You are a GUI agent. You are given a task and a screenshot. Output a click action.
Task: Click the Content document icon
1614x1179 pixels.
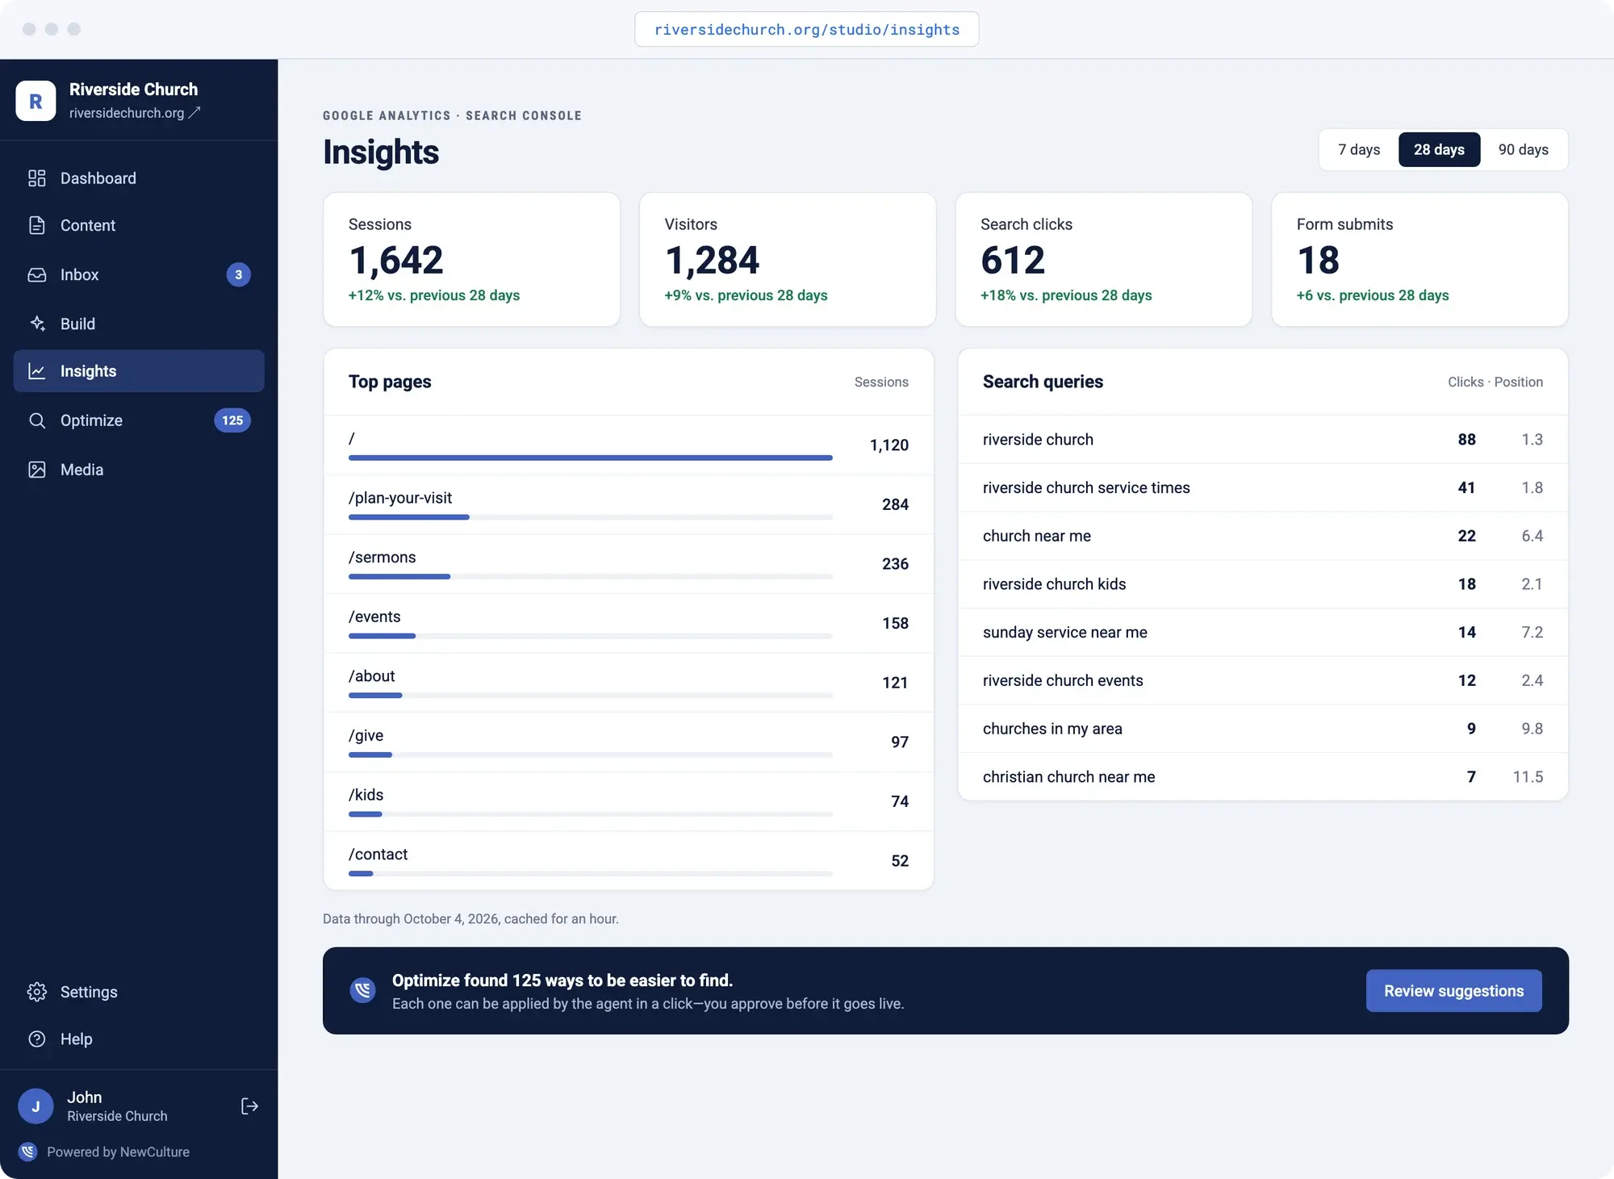[x=37, y=226]
